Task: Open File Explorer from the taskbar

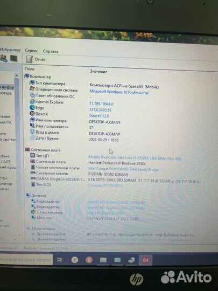Action: [x=103, y=260]
